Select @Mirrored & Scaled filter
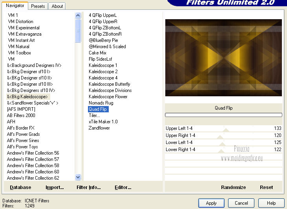The height and width of the screenshot is (209, 287). (107, 47)
